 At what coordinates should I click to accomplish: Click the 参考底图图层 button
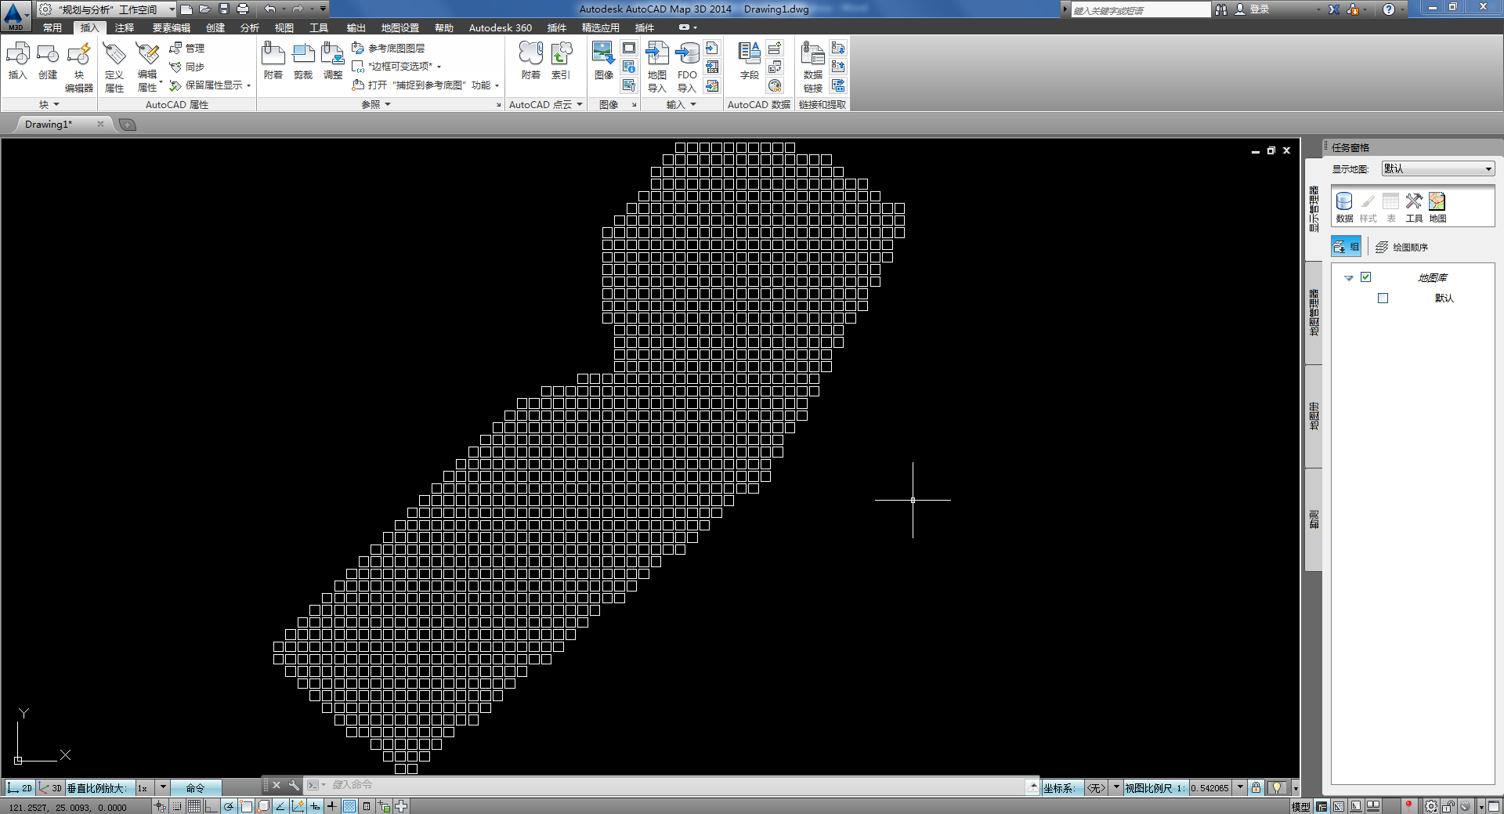point(389,48)
